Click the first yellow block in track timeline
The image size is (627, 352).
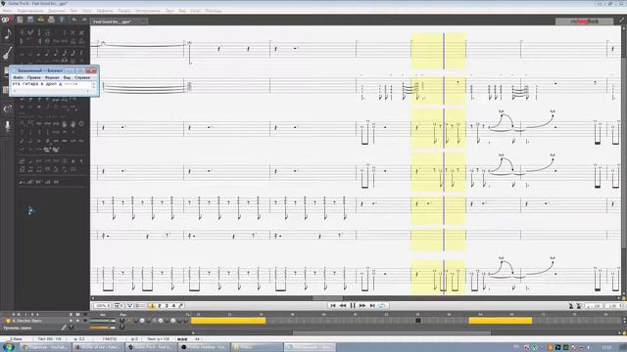(228, 321)
